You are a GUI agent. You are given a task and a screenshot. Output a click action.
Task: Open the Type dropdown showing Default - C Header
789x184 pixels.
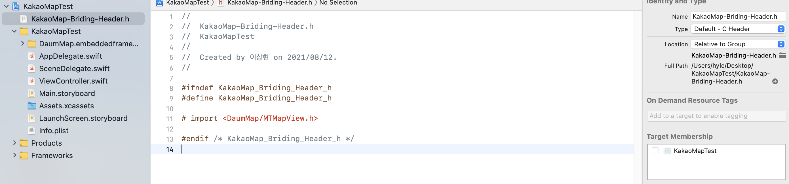pos(738,29)
